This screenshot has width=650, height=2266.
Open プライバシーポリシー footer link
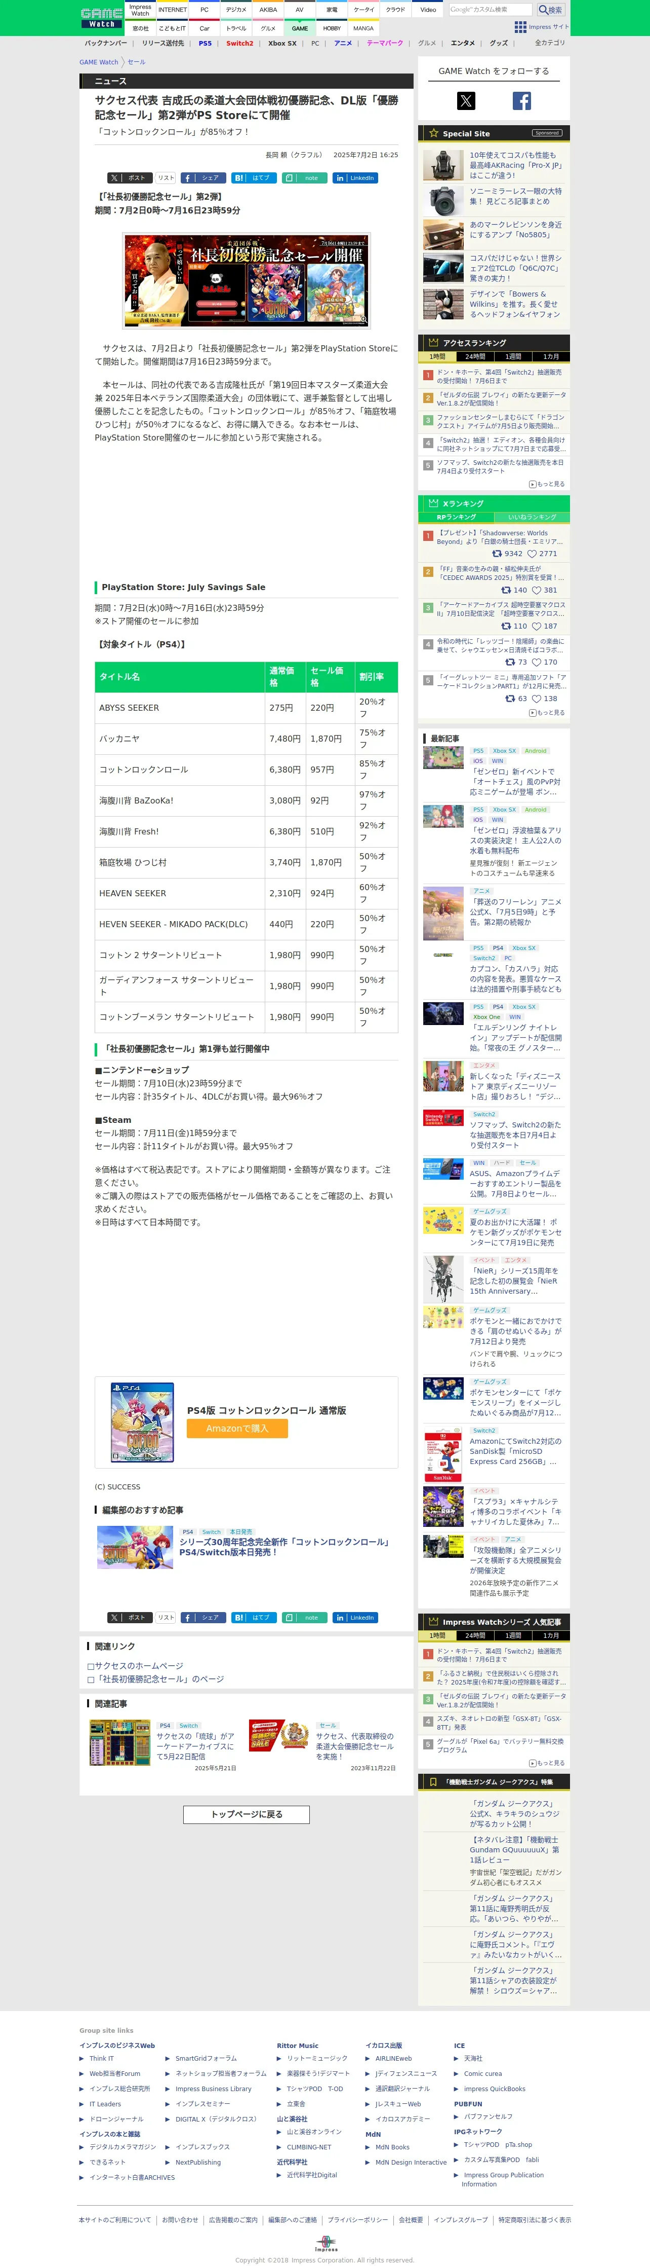(x=357, y=2219)
